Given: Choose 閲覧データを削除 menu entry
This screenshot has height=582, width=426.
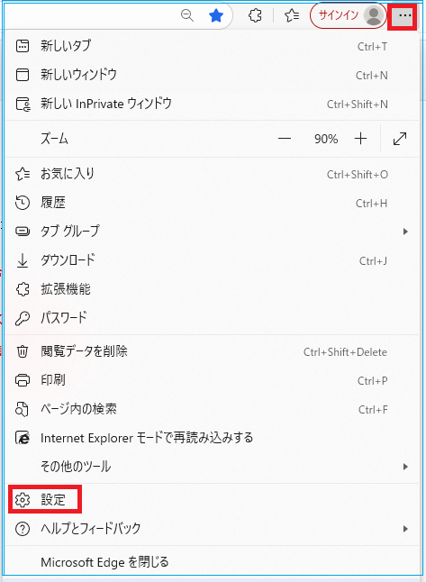Looking at the screenshot, I should 213,351.
